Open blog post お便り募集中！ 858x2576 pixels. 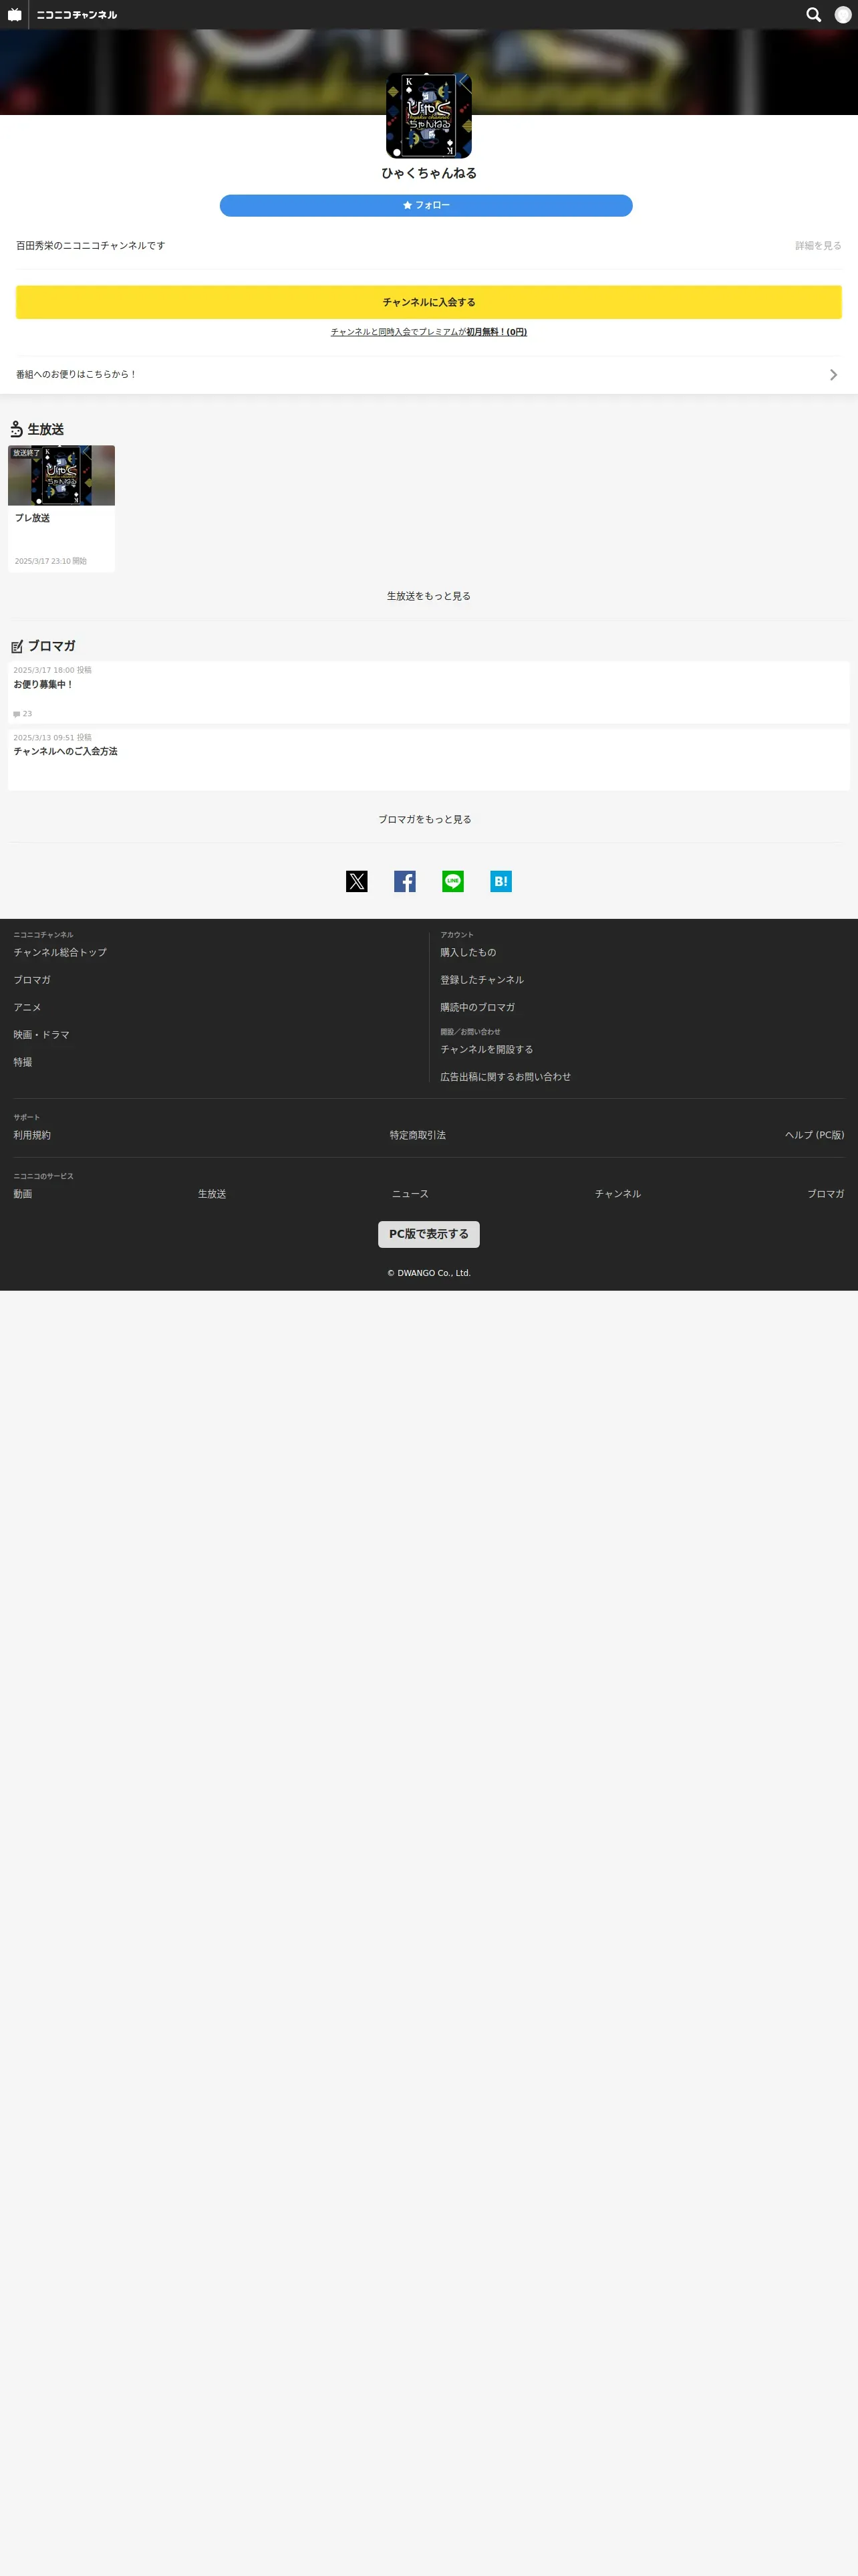tap(43, 685)
